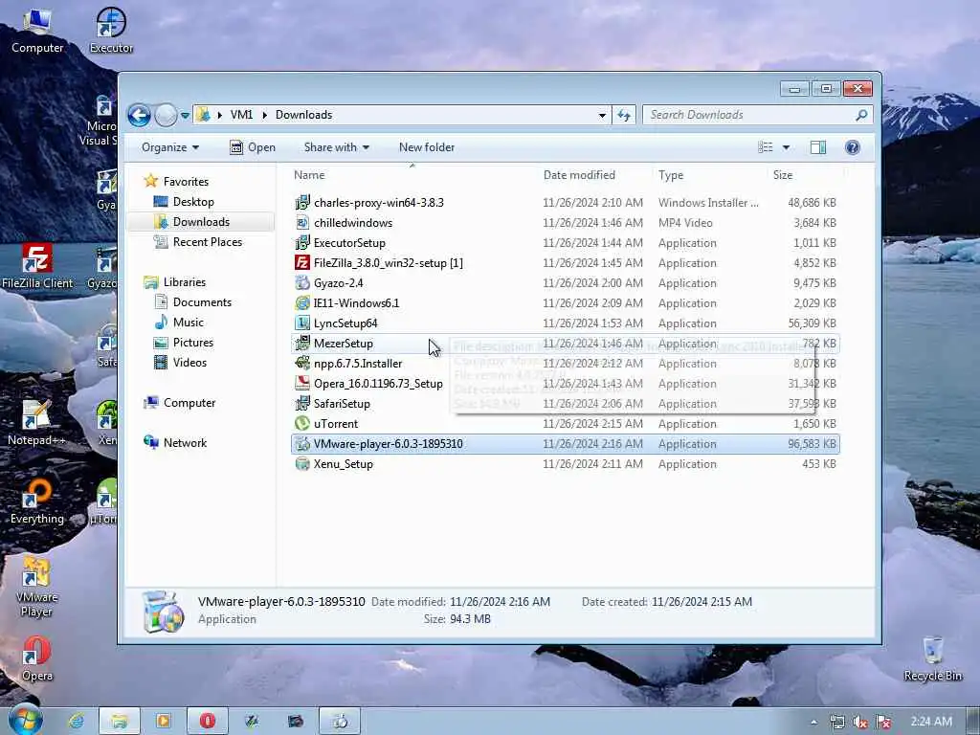Create a New folder
Image resolution: width=980 pixels, height=735 pixels.
pyautogui.click(x=427, y=147)
